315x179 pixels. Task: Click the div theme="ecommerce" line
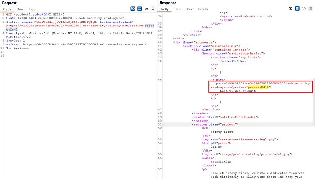point(194,42)
